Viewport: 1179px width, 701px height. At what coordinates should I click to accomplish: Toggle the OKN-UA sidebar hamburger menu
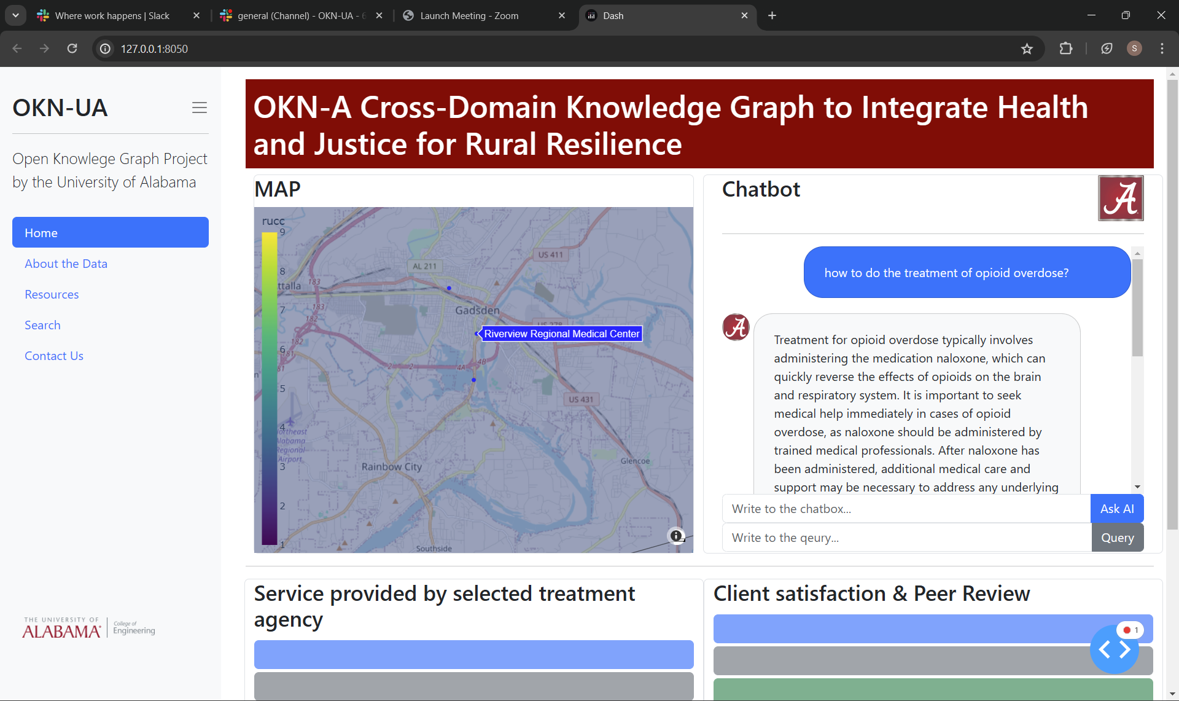(200, 108)
